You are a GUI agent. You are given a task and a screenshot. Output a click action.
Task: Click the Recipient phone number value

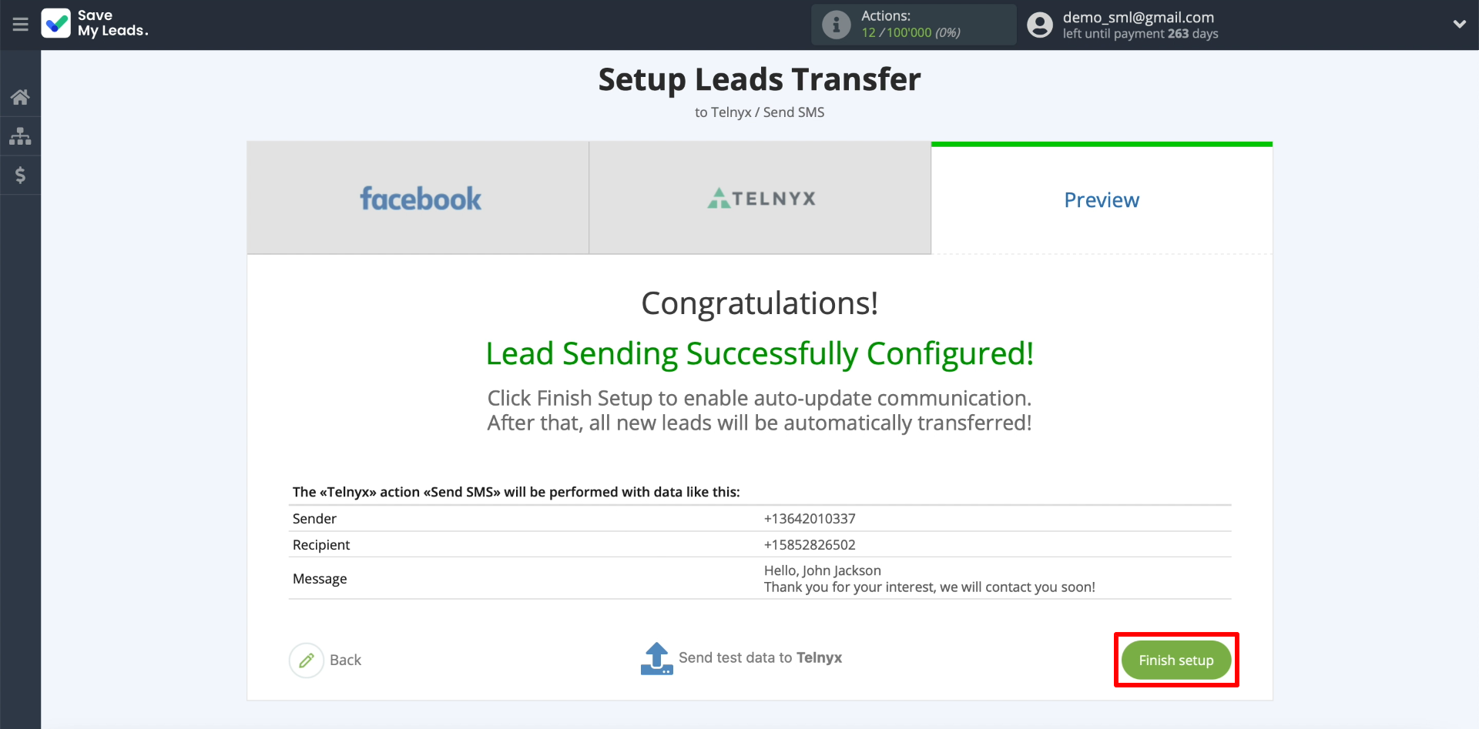810,544
